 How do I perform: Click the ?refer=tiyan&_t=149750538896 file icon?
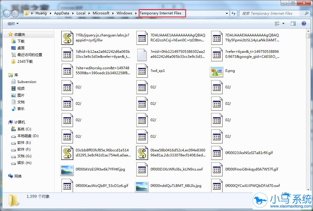[x=217, y=54]
